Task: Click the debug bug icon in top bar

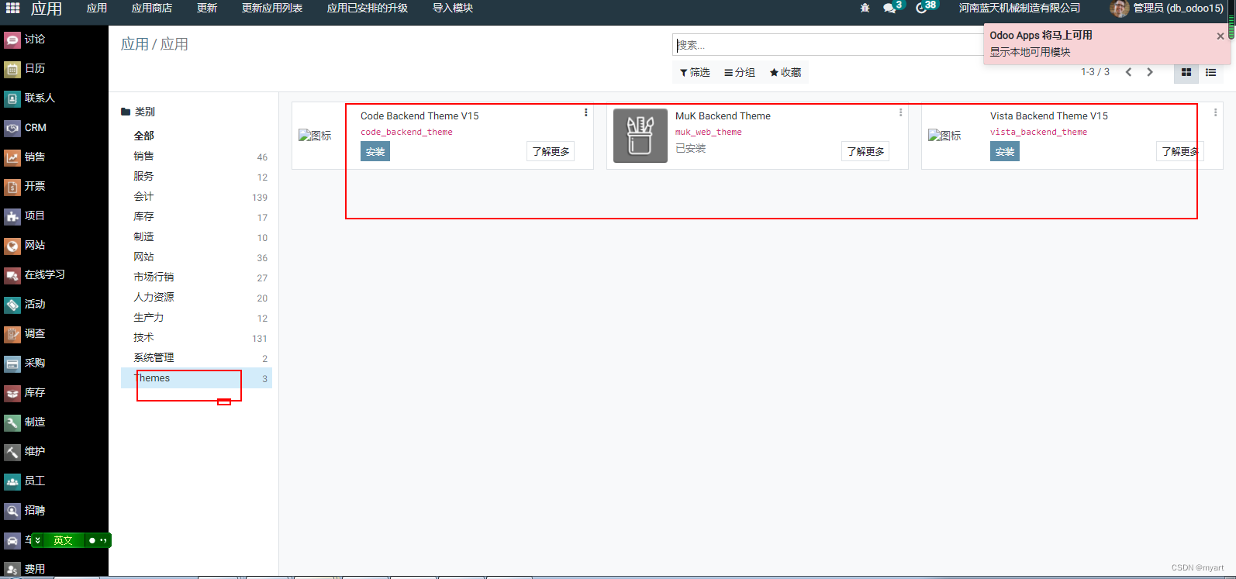Action: click(865, 8)
